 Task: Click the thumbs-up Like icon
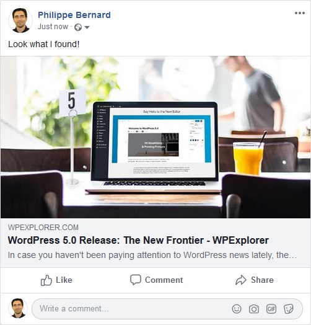tap(46, 280)
